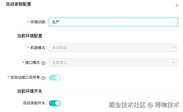The height and width of the screenshot is (112, 183).
Task: Expand the 接口模式 dropdown showing 全部接口
Action: click(111, 62)
